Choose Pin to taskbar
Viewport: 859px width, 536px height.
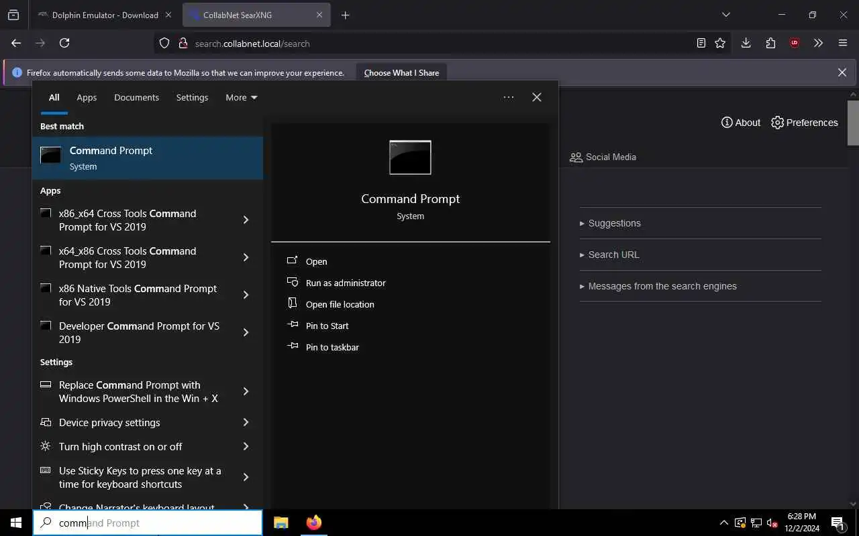[x=332, y=347]
